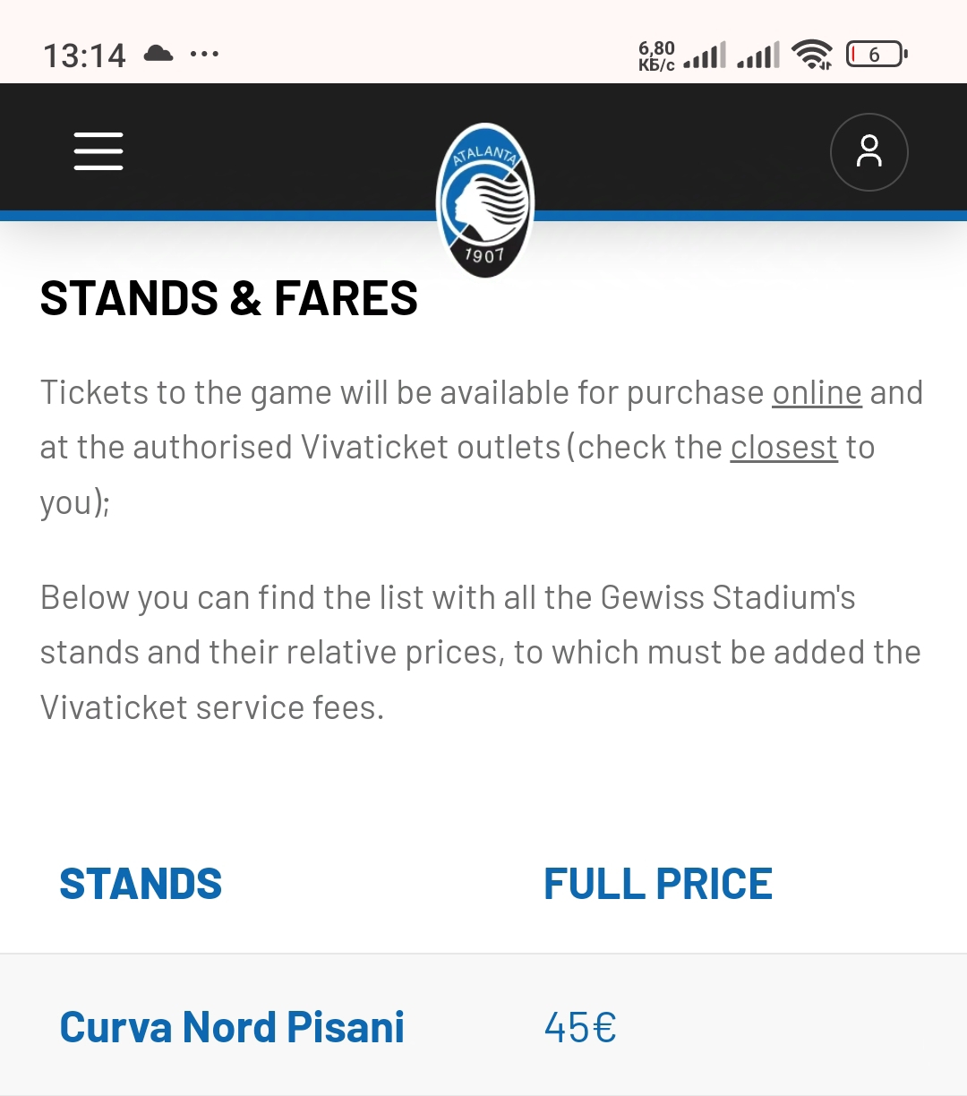The height and width of the screenshot is (1096, 967).
Task: Tap the 45€ price value
Action: [x=580, y=1027]
